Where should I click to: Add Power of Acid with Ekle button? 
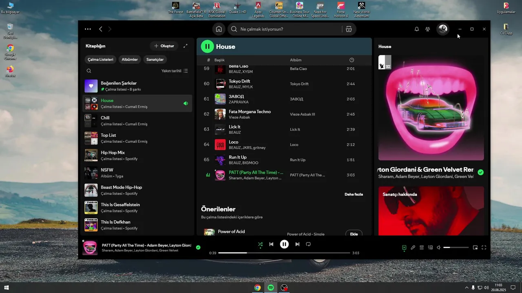point(354,234)
